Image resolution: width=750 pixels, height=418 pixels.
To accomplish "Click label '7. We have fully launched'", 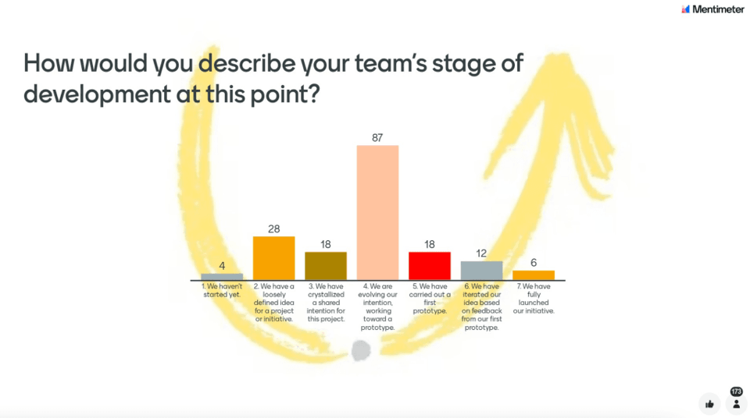I will point(534,299).
